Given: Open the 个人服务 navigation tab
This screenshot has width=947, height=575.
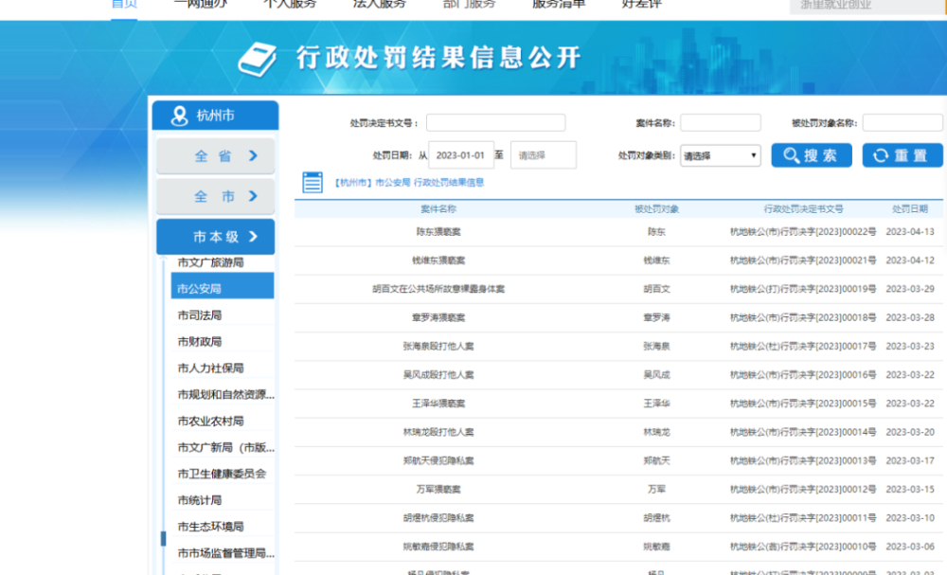Looking at the screenshot, I should [290, 4].
